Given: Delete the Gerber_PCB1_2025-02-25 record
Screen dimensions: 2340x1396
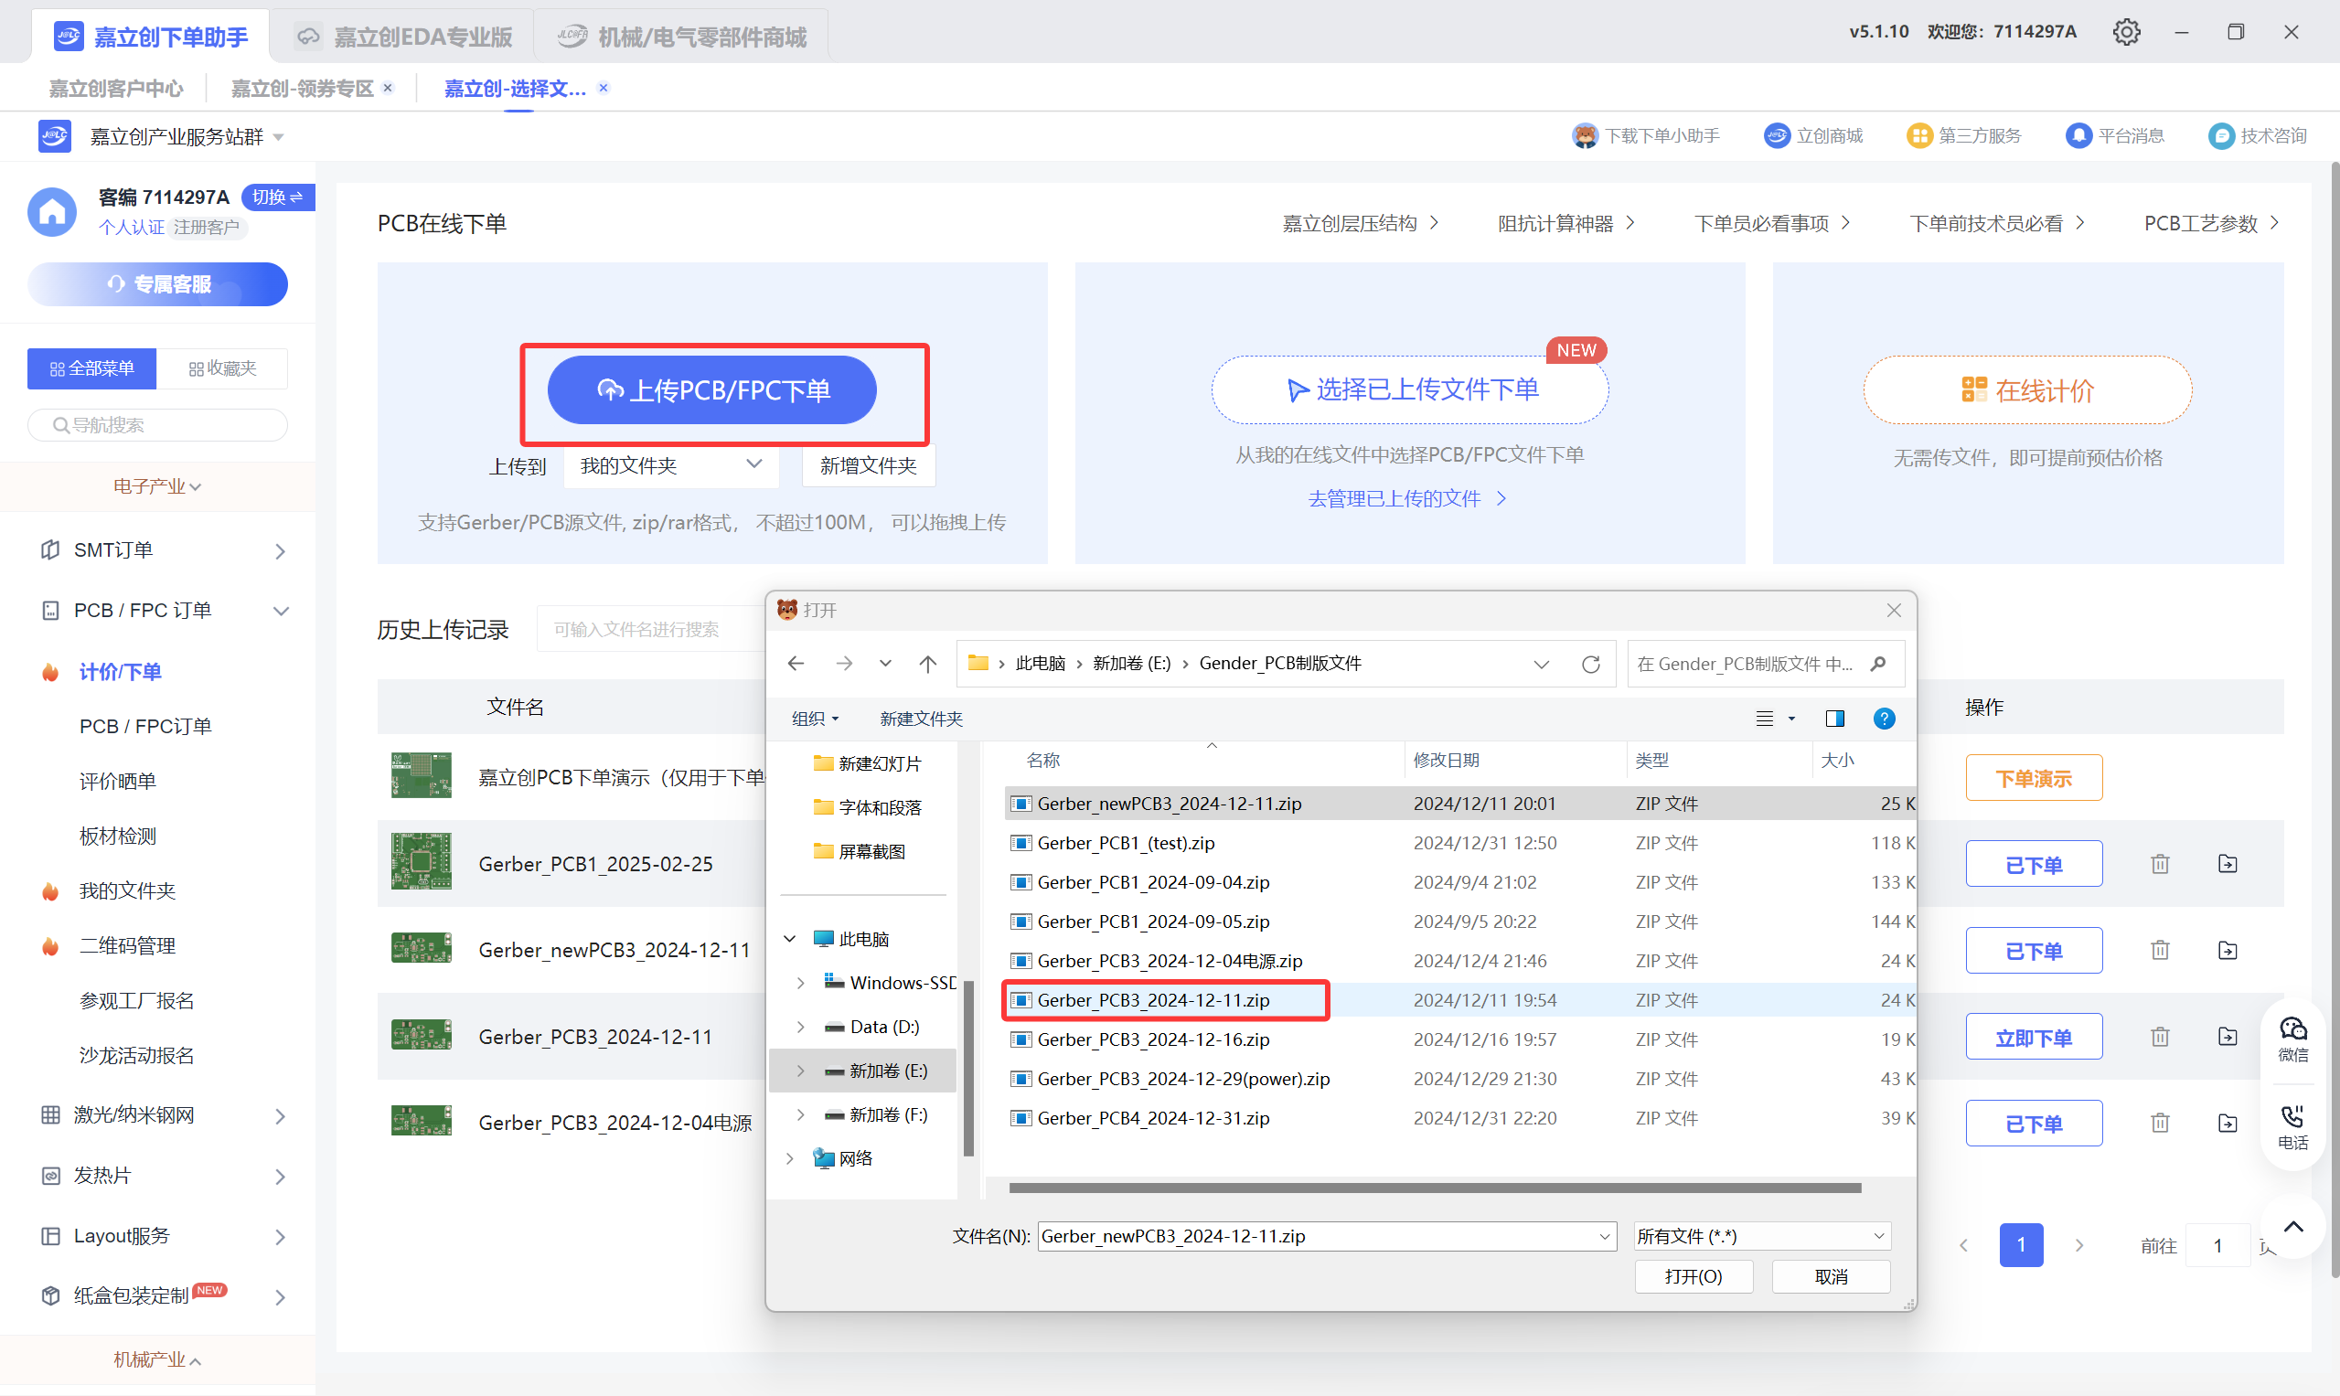Looking at the screenshot, I should click(x=2159, y=864).
